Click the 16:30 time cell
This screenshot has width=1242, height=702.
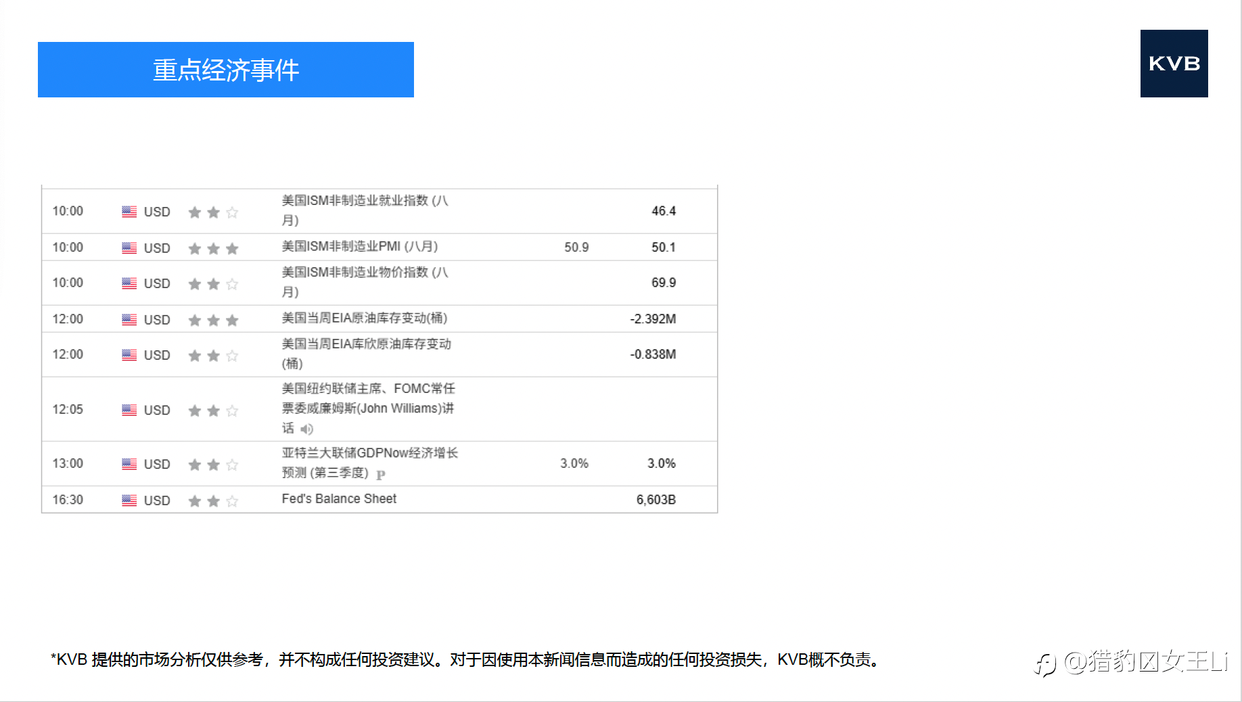(x=68, y=500)
